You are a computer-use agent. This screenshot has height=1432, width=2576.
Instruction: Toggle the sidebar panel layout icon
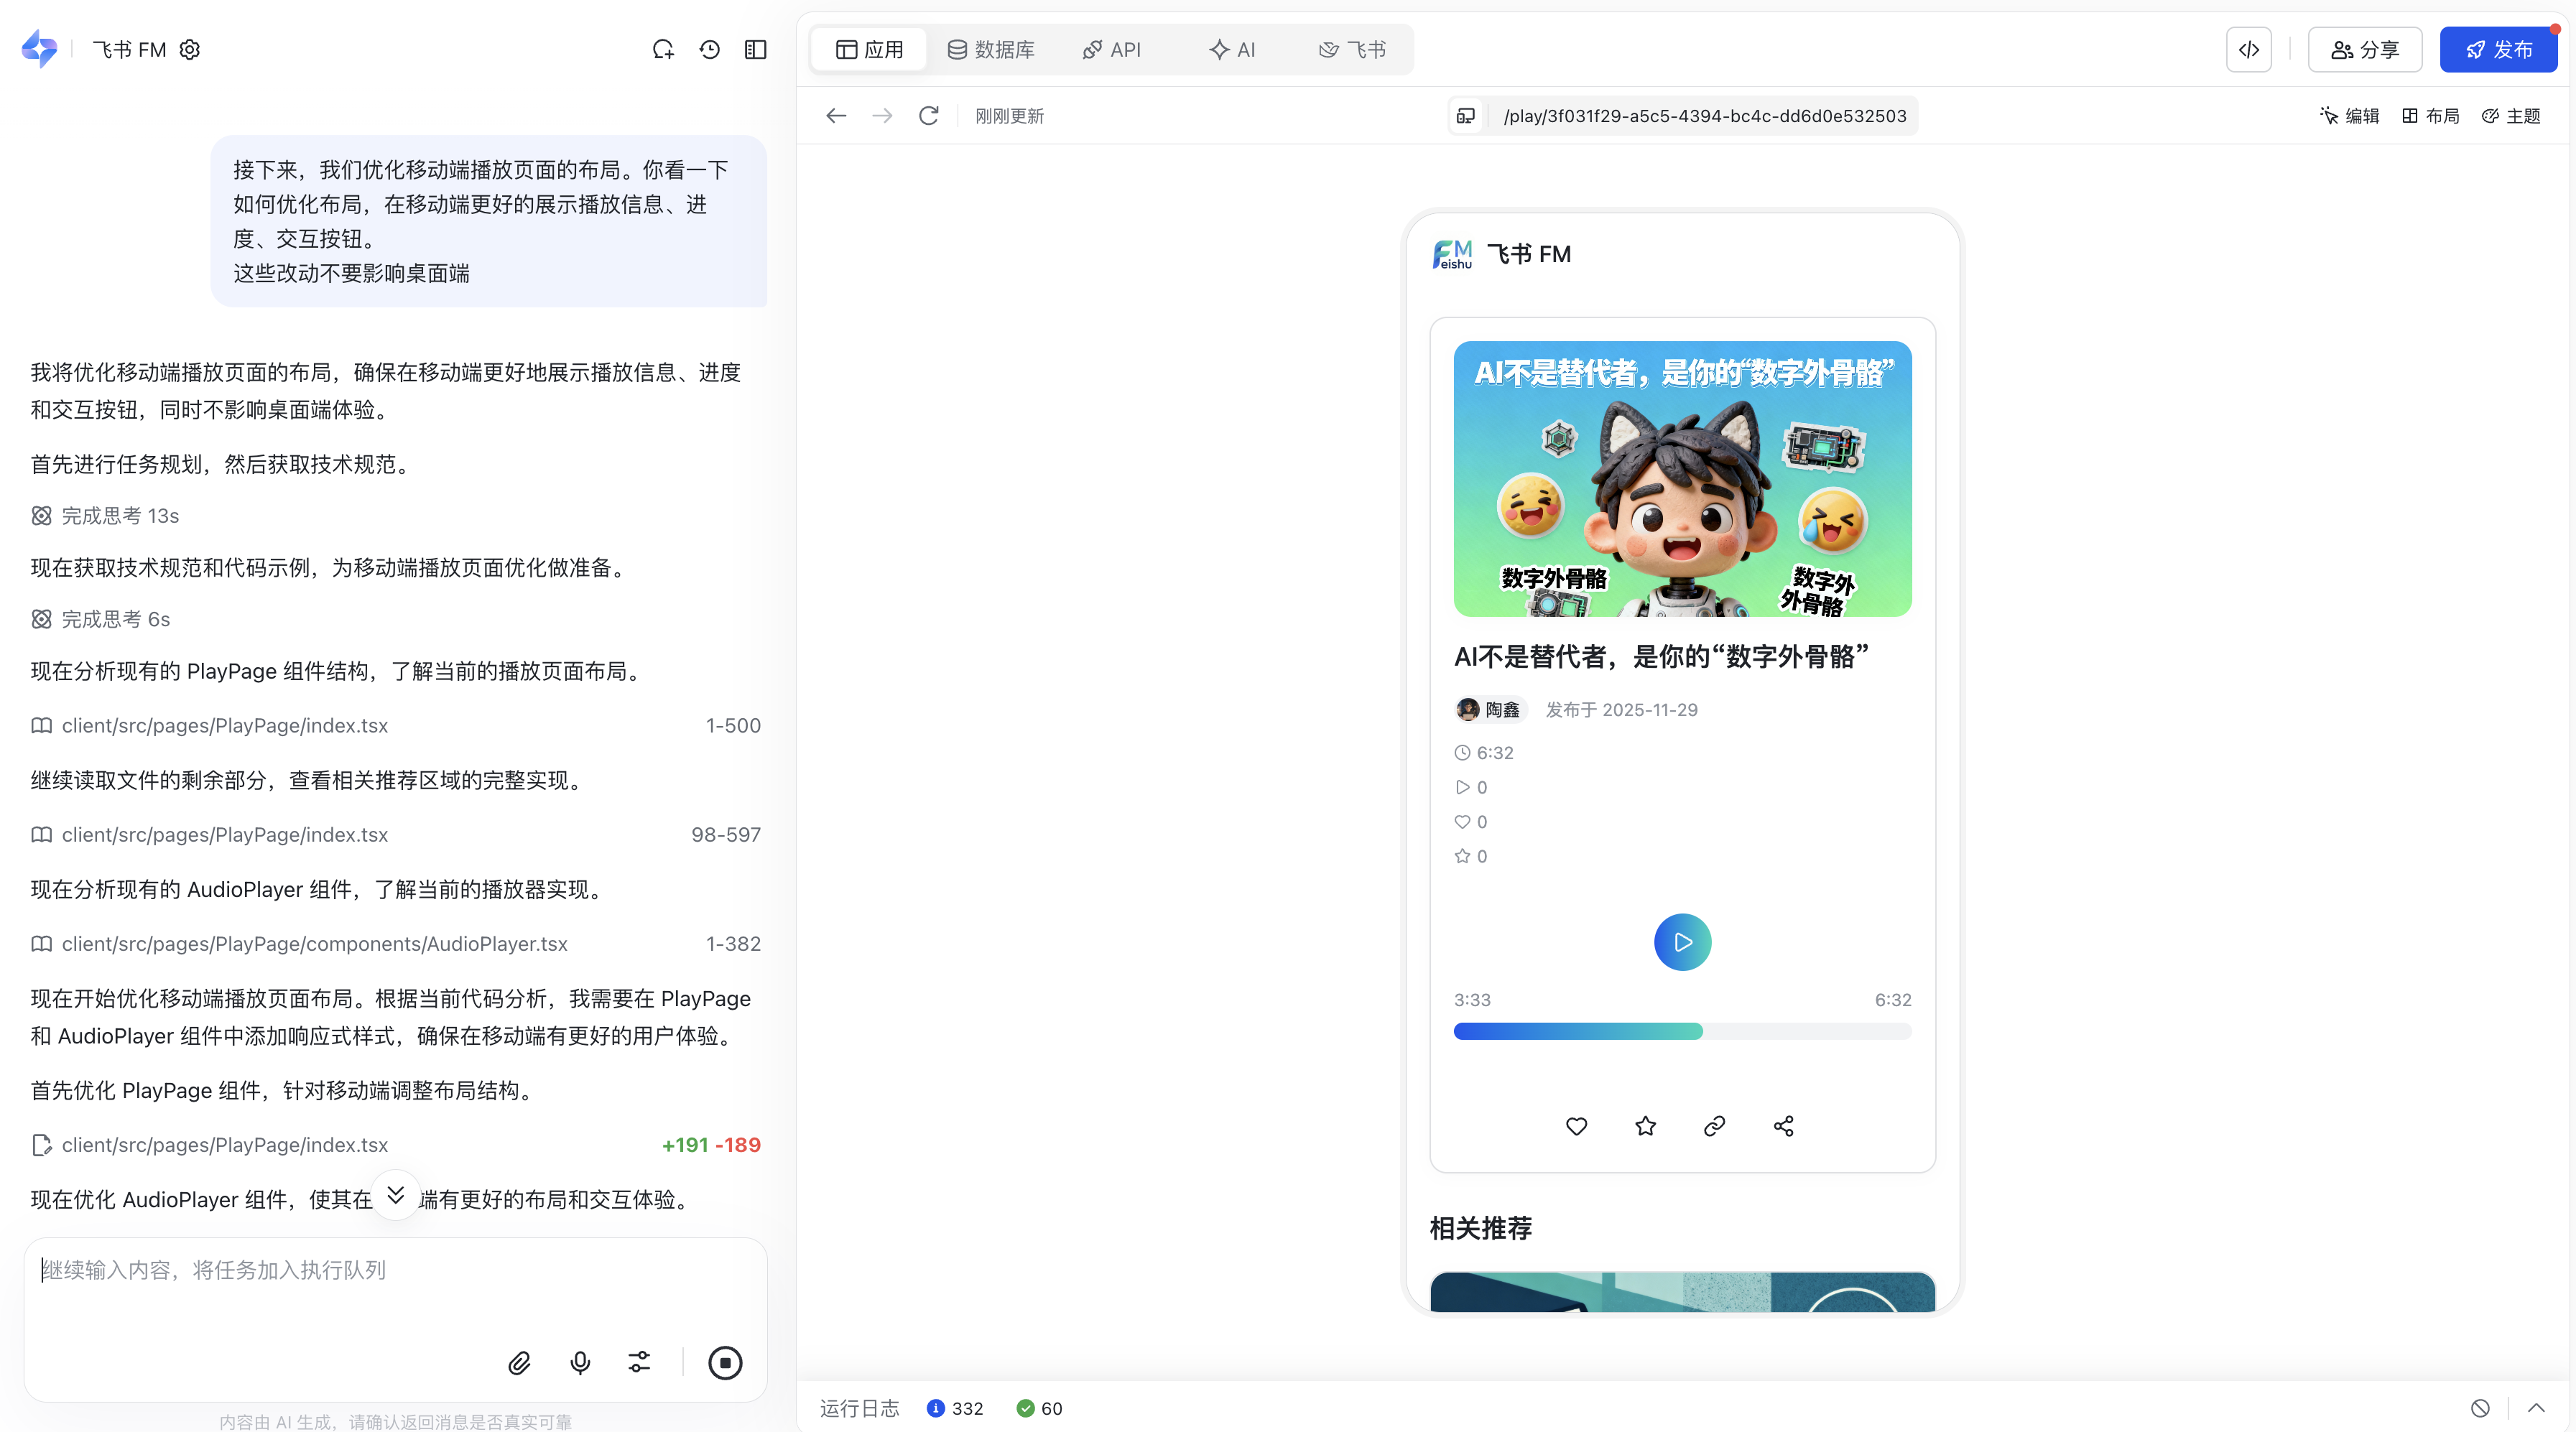756,49
